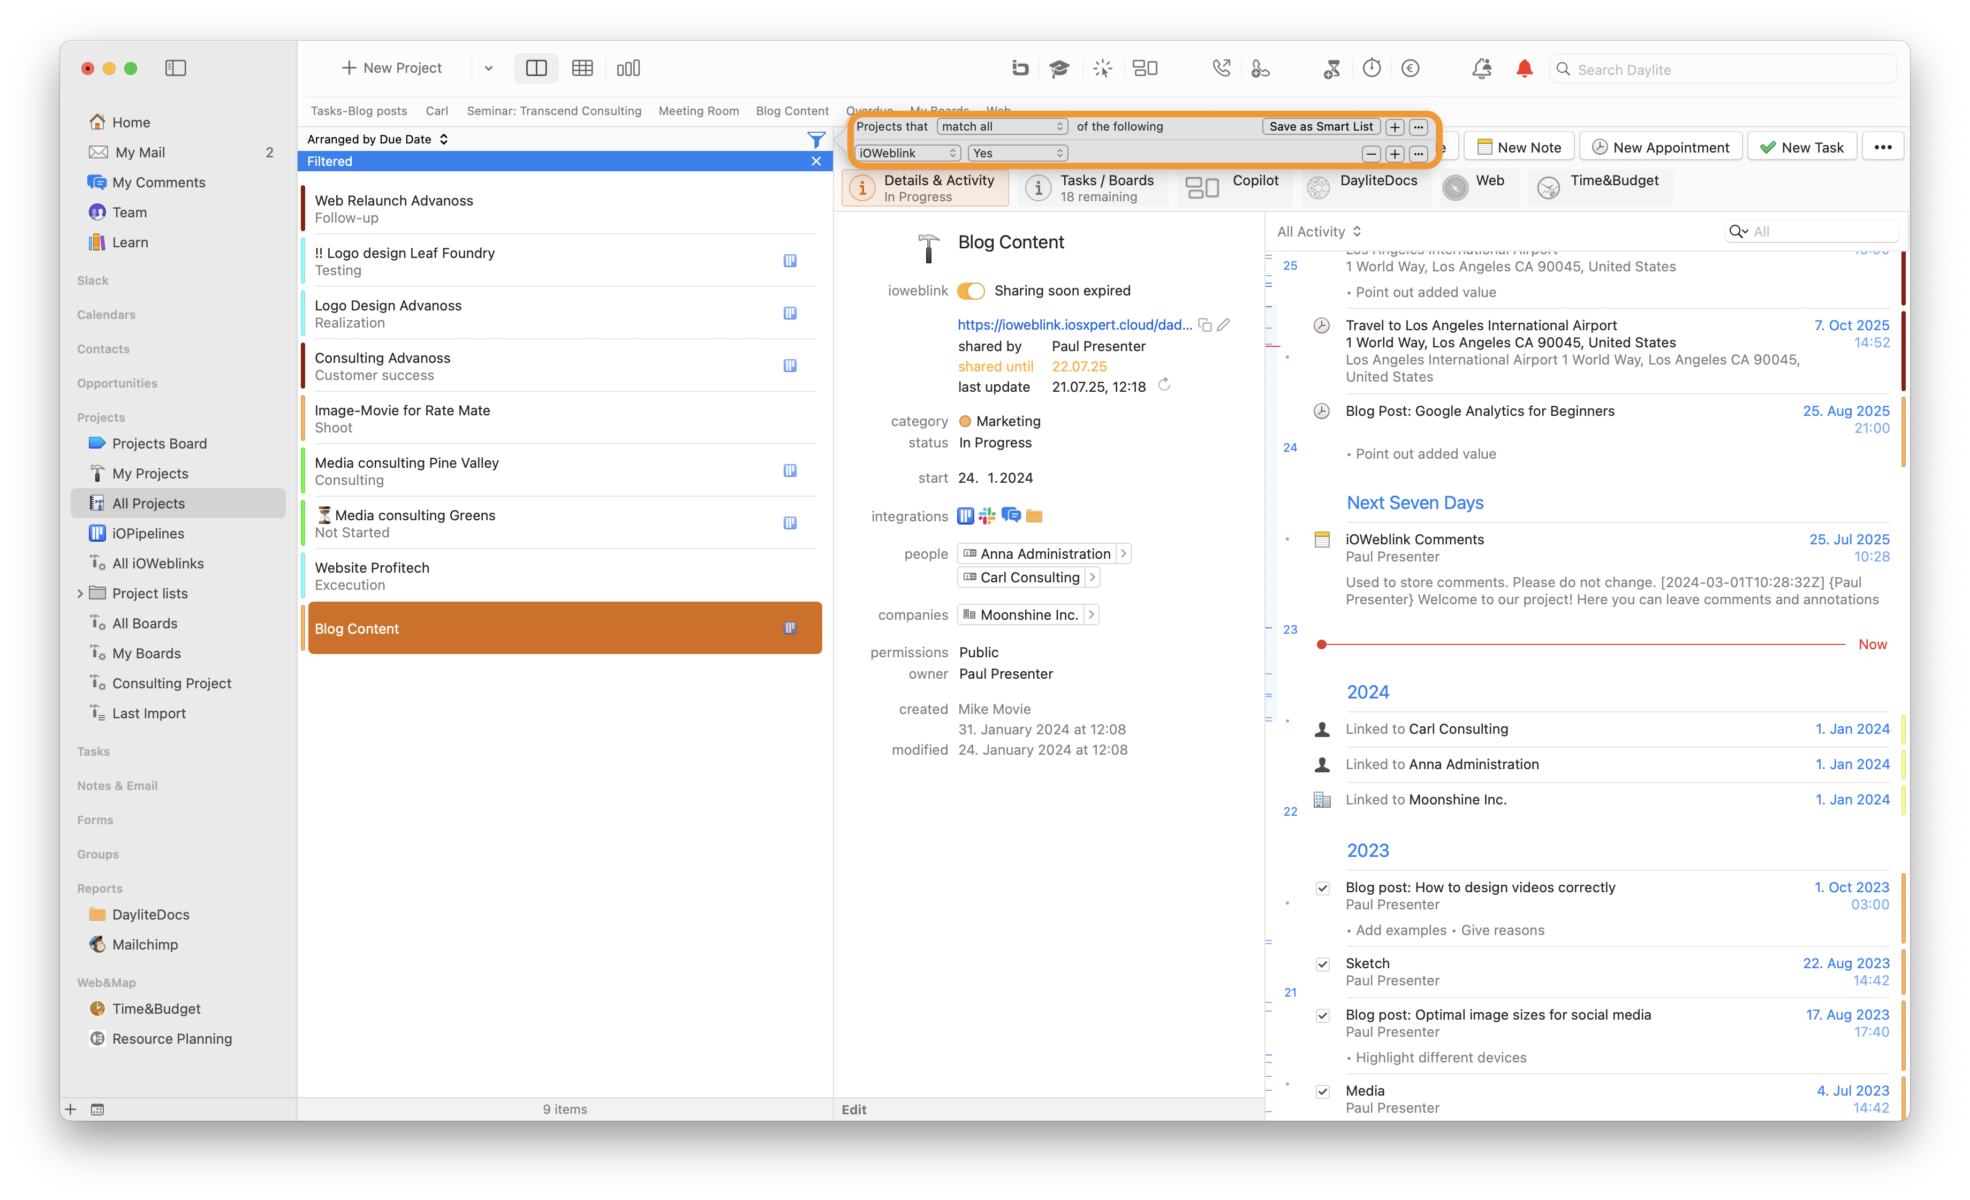Viewport: 1970px width, 1200px height.
Task: Toggle checkbox for Sketch task
Action: click(1322, 964)
